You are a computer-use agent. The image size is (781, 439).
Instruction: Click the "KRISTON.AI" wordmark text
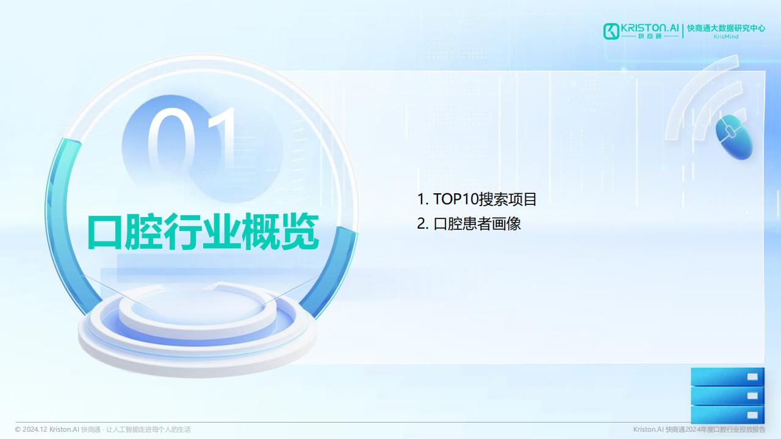[650, 28]
